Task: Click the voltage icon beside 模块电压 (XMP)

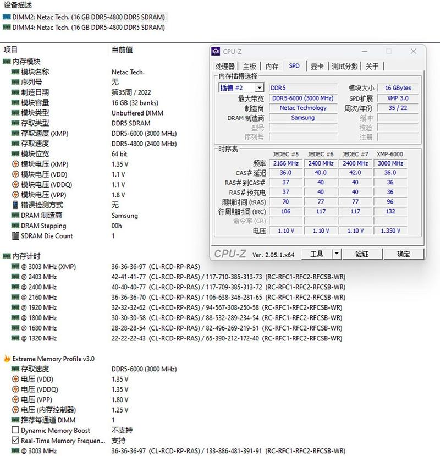Action: coord(15,164)
